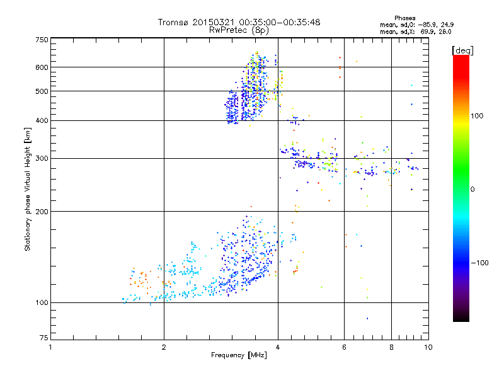Click the x-axis label '6'
The image size is (504, 378).
[344, 347]
